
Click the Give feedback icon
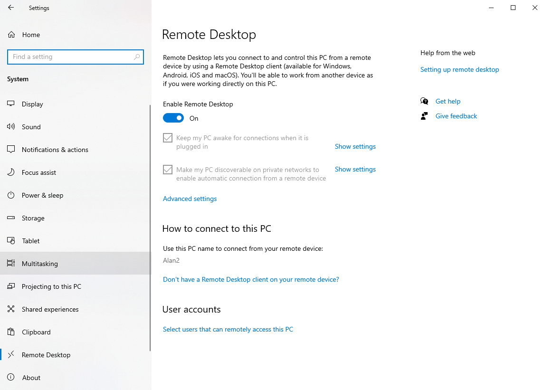pos(424,116)
